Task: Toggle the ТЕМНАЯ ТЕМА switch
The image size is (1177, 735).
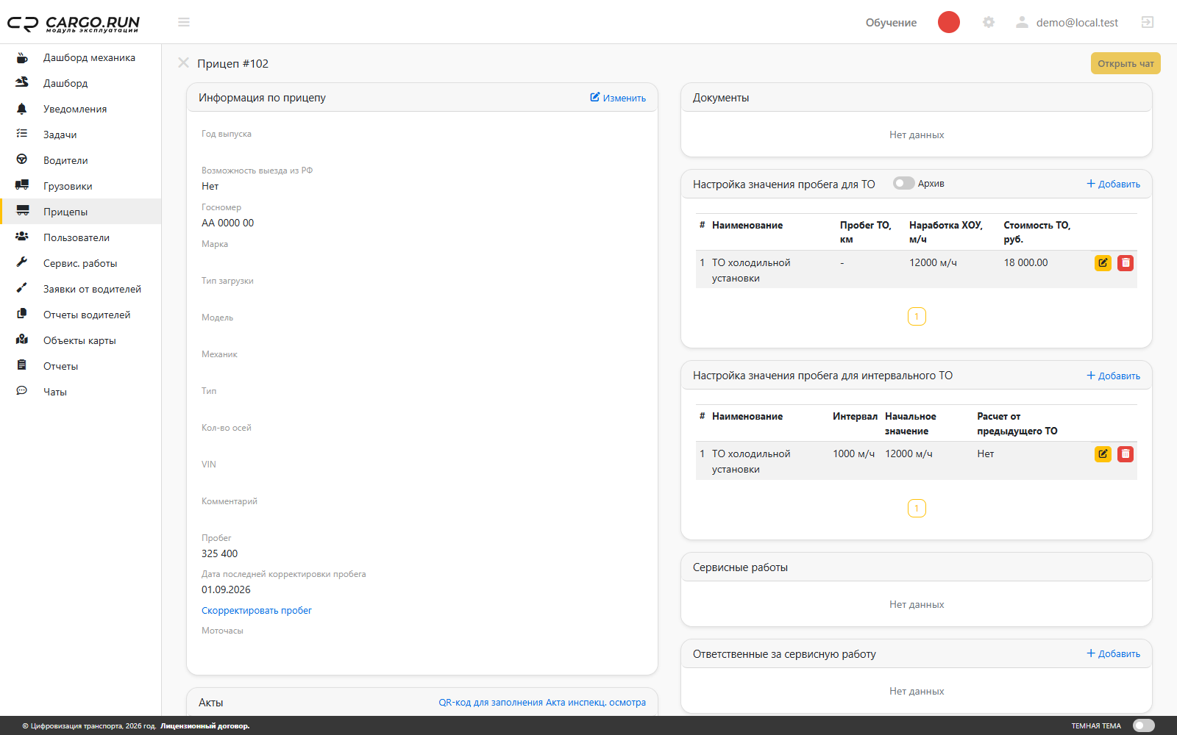Action: tap(1144, 725)
